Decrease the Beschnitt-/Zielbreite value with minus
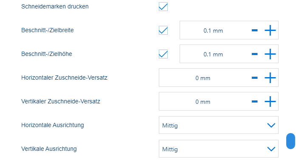This screenshot has width=296, height=161. point(255,31)
